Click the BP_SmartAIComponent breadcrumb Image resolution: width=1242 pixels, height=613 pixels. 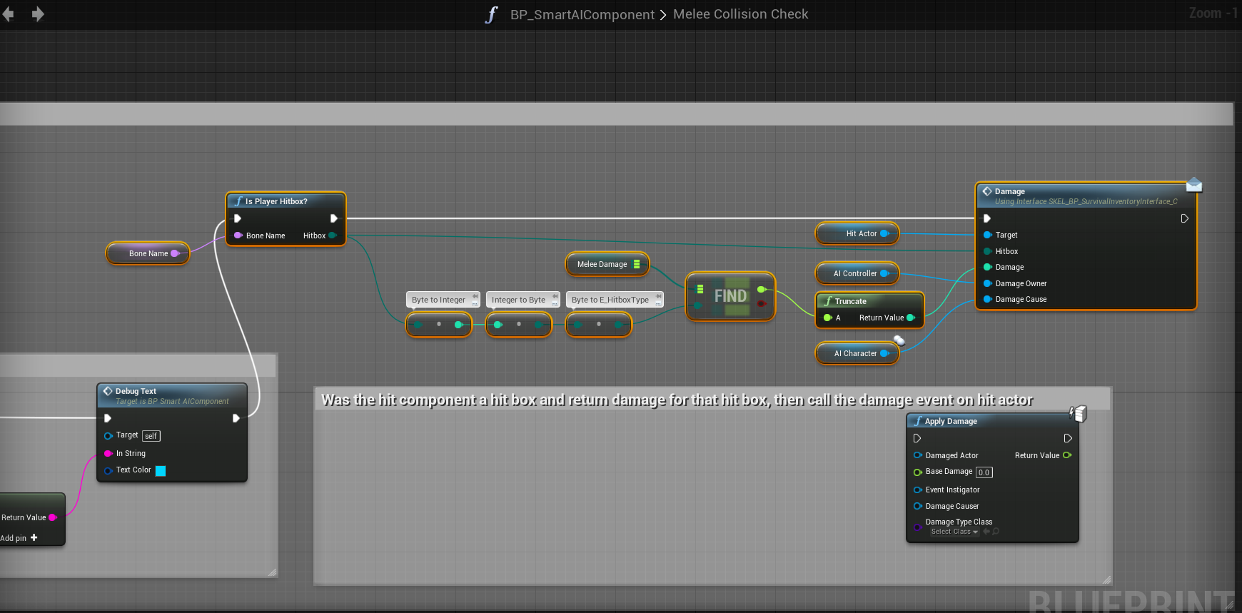[582, 14]
